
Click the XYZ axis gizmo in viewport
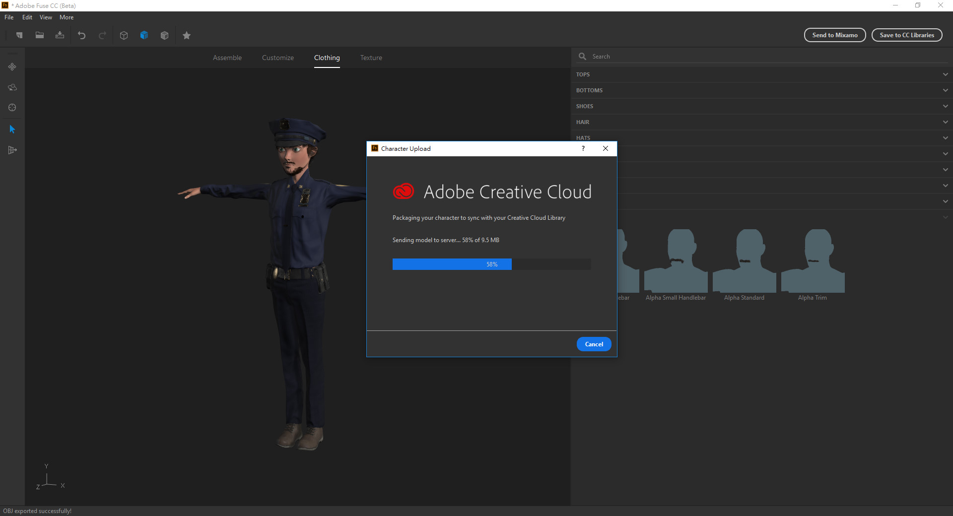click(x=50, y=477)
